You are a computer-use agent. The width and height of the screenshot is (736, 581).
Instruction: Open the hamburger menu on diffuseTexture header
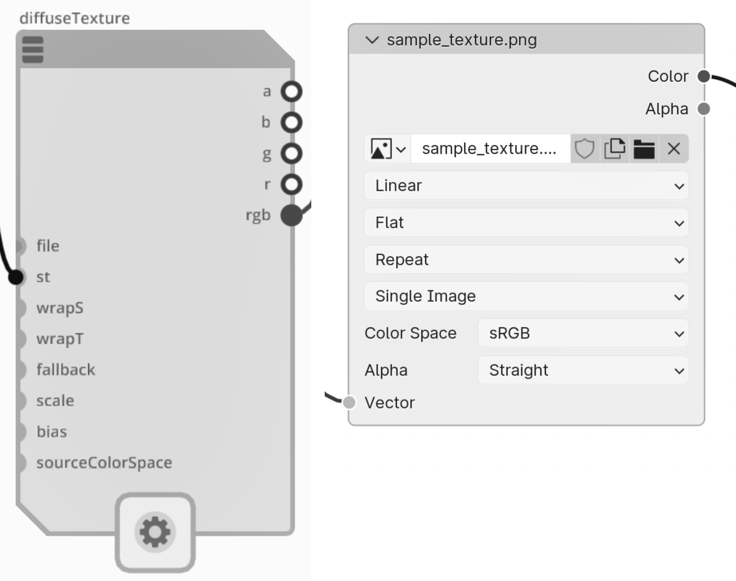click(x=32, y=49)
